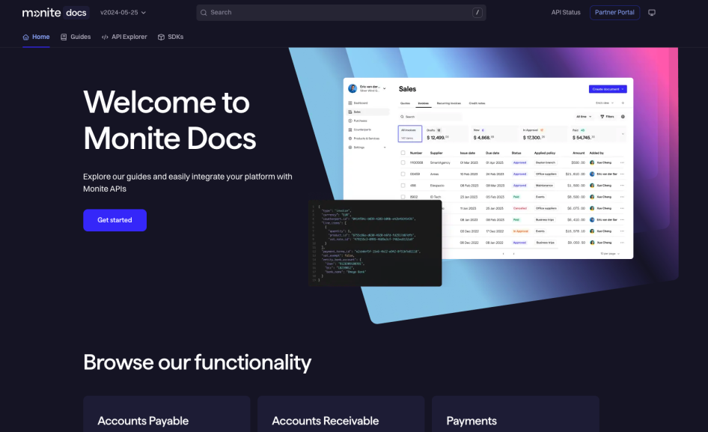Open the Accounts Receivable card

pyautogui.click(x=341, y=414)
